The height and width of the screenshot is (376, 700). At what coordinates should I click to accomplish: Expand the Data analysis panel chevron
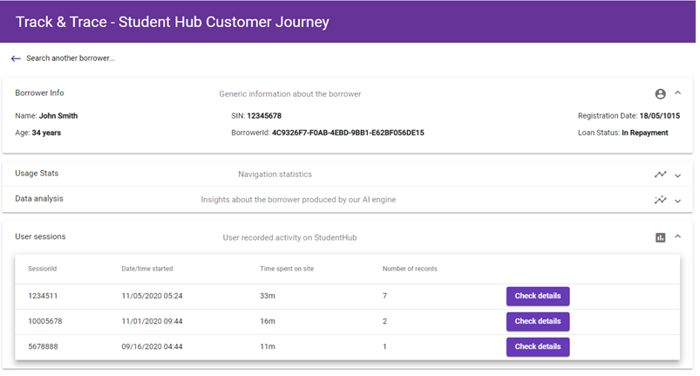677,201
